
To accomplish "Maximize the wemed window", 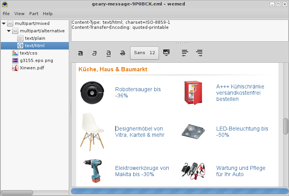I will pyautogui.click(x=278, y=4).
